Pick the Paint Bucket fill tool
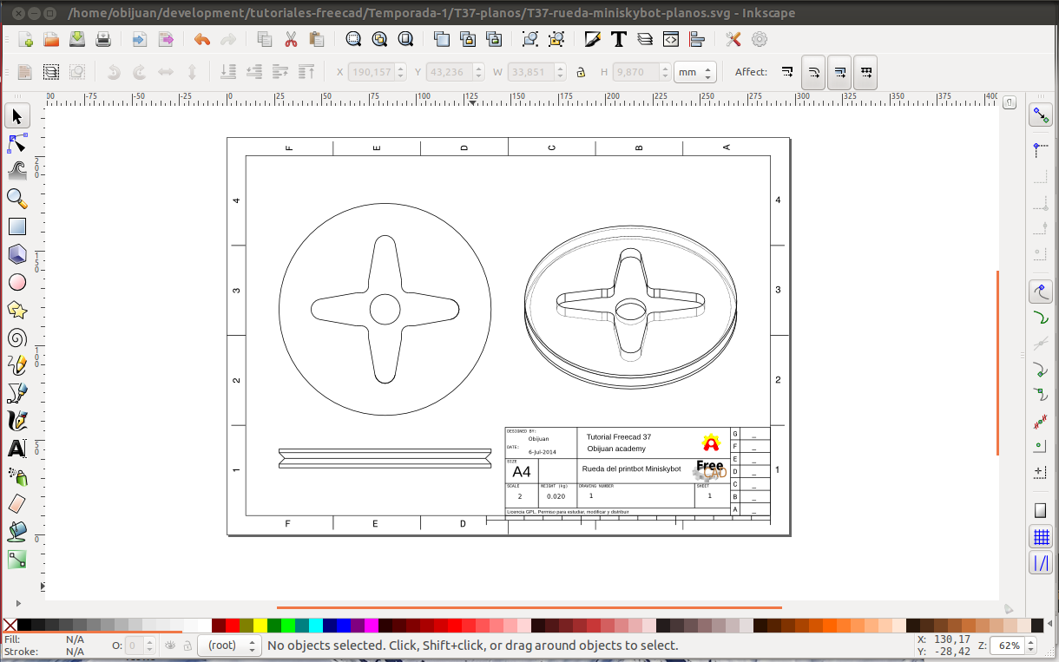 tap(16, 532)
